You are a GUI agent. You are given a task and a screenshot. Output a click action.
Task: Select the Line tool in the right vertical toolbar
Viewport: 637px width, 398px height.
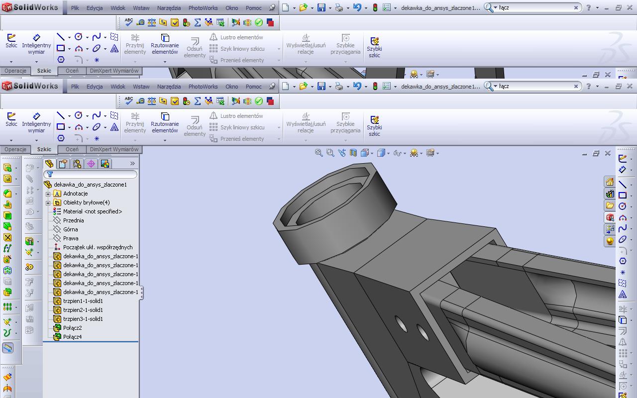point(623,184)
